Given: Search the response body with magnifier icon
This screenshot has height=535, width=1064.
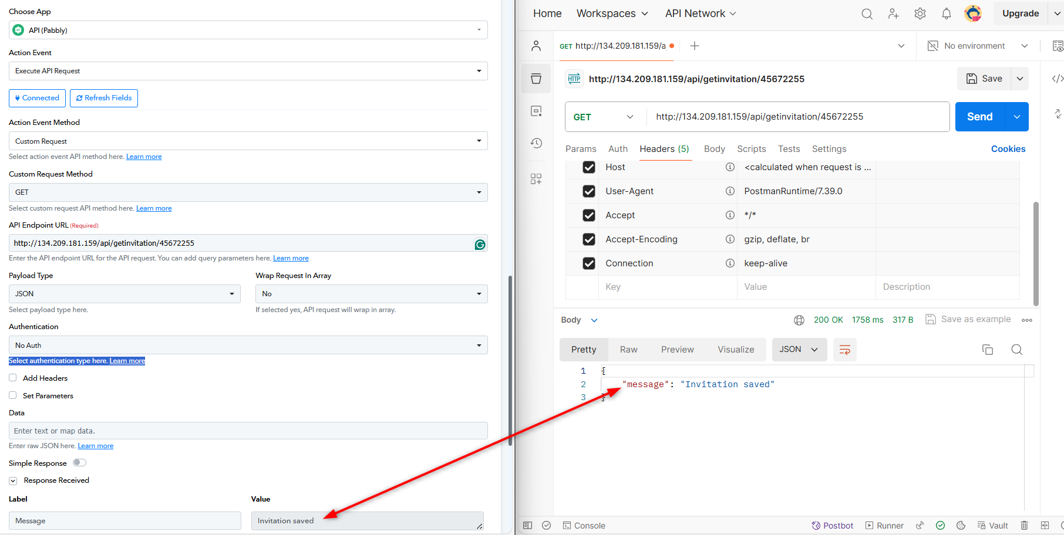Looking at the screenshot, I should tap(1017, 350).
